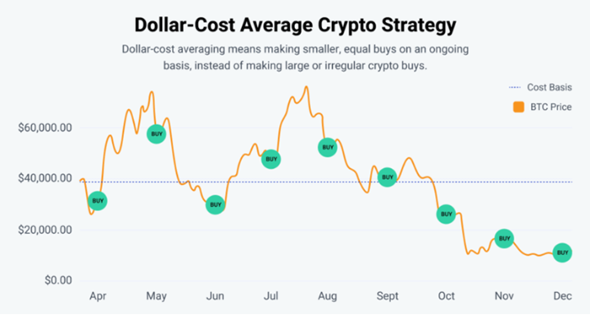Select the BUY marker for July
The width and height of the screenshot is (590, 315).
click(x=271, y=159)
